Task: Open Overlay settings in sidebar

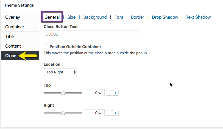Action: click(13, 17)
